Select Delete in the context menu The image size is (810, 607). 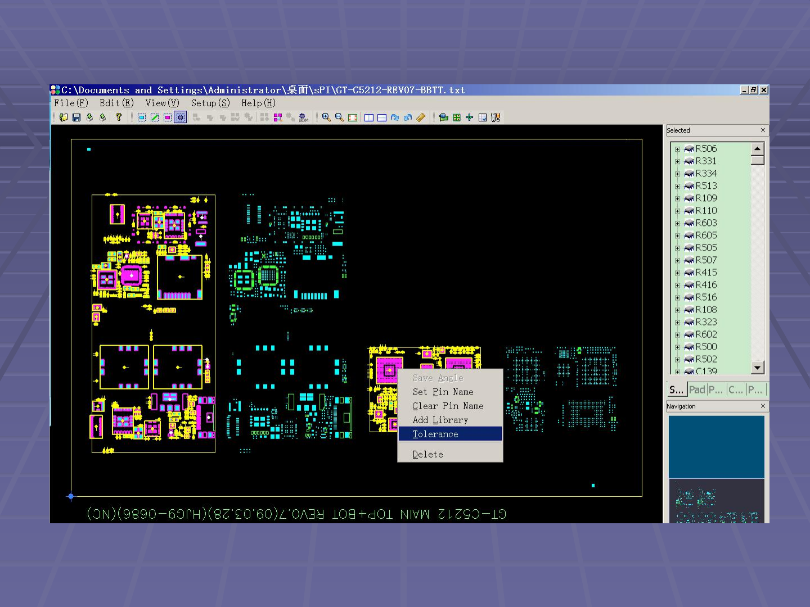coord(427,454)
